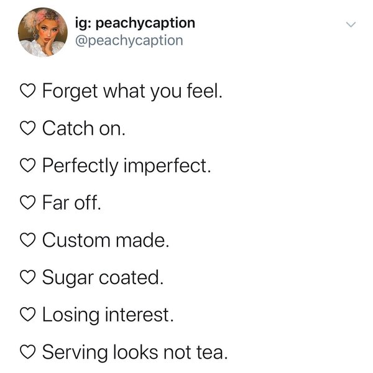Select the "Far off." caption text
Viewport: 373px width, 373px height.
pos(71,204)
